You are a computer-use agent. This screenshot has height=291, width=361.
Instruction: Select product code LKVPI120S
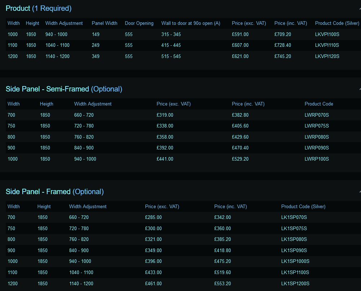click(327, 56)
